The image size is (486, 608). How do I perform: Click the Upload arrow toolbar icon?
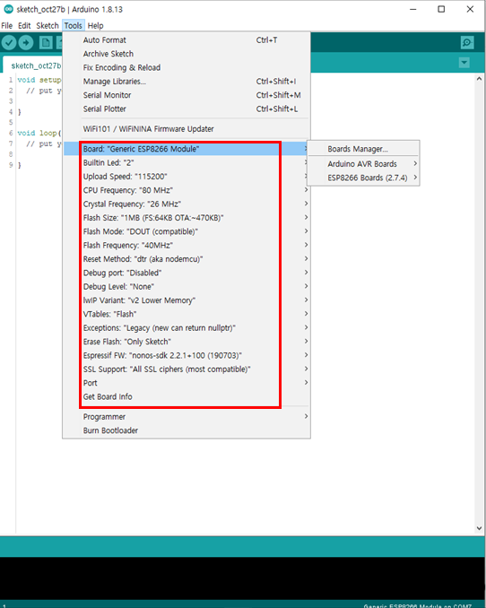point(26,43)
